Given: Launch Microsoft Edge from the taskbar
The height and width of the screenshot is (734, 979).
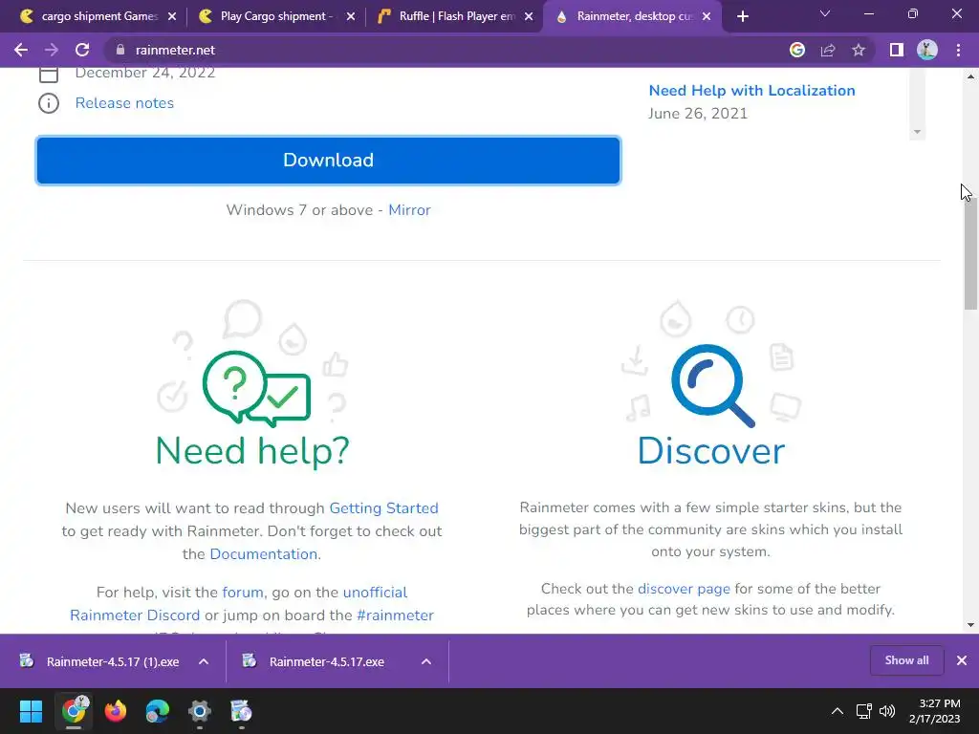Looking at the screenshot, I should [x=158, y=711].
